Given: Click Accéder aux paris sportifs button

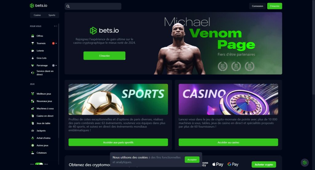Looking at the screenshot, I should click(x=118, y=142).
